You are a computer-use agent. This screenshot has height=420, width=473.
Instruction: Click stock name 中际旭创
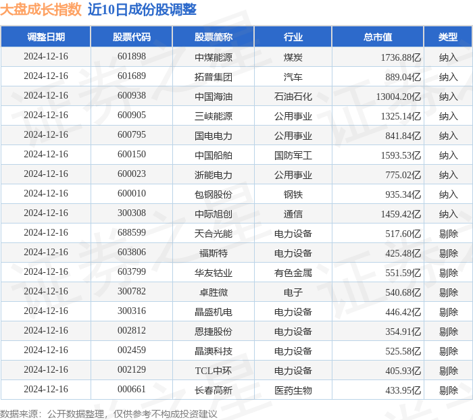pos(214,214)
